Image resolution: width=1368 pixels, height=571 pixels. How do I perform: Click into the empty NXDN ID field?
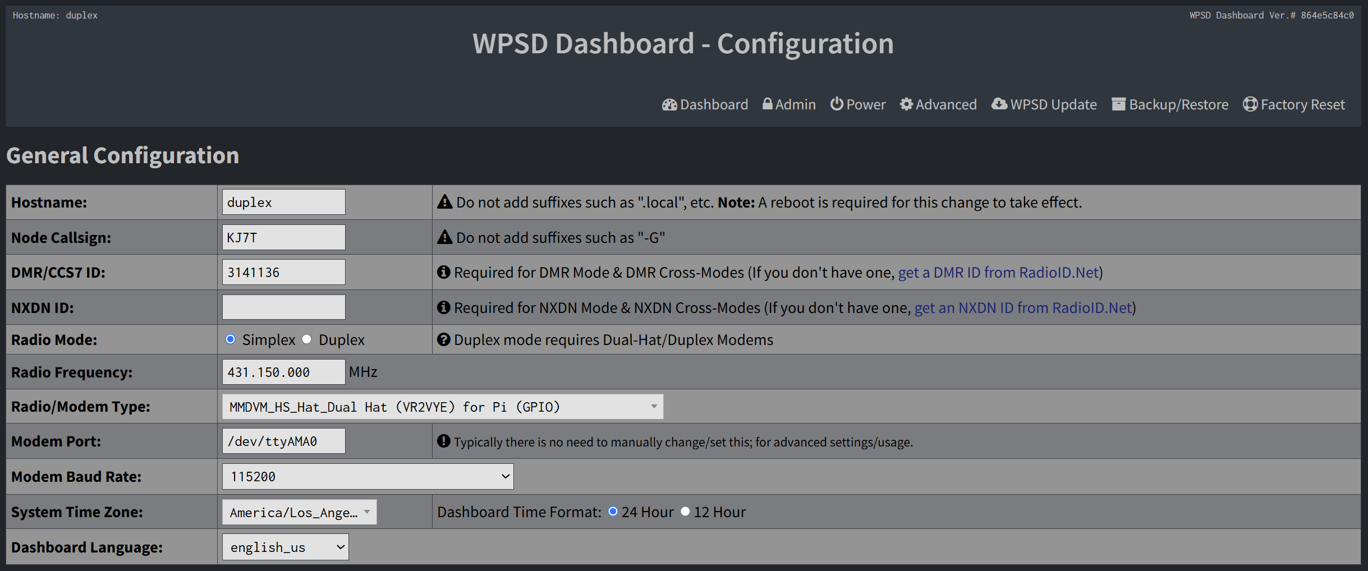pos(283,307)
